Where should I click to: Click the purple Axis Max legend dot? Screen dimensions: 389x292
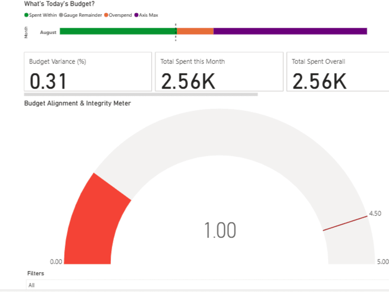(x=136, y=15)
